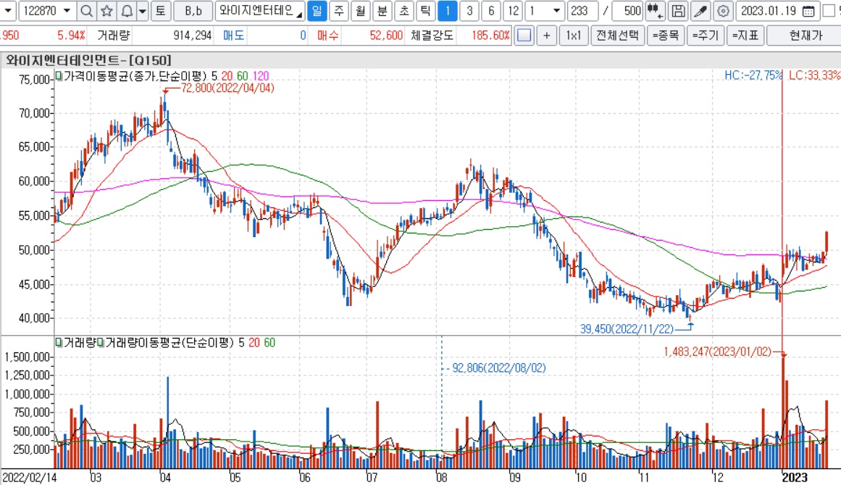The image size is (841, 485).
Task: Click the candlestick chart-type icon
Action: pyautogui.click(x=655, y=11)
